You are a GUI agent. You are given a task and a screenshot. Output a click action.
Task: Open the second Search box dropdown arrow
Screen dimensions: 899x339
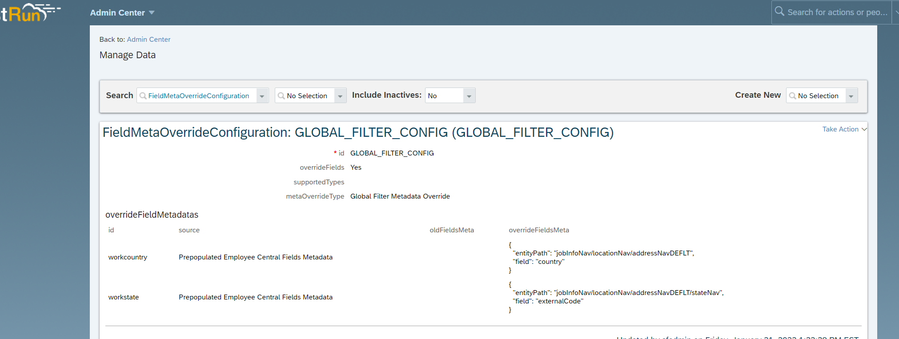(340, 96)
